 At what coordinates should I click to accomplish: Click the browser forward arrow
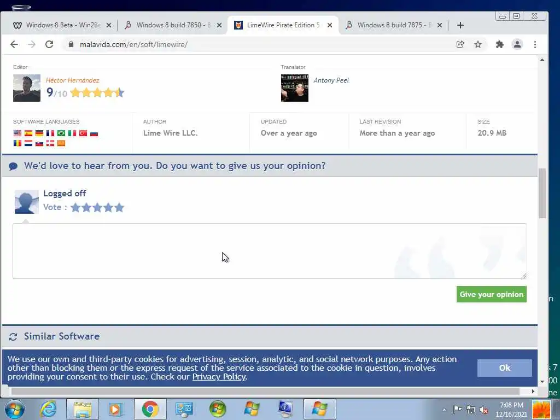click(32, 44)
